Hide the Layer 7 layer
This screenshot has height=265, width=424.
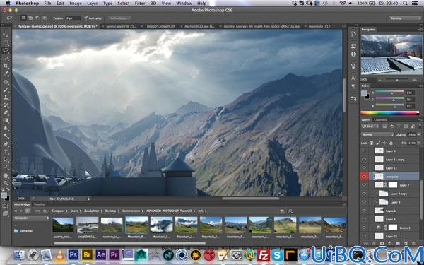[364, 185]
